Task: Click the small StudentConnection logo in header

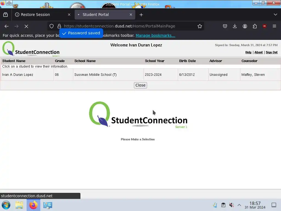Action: coord(31,49)
